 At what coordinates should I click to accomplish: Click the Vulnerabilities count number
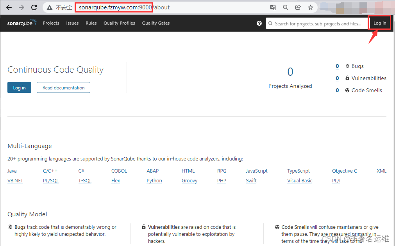(x=337, y=78)
